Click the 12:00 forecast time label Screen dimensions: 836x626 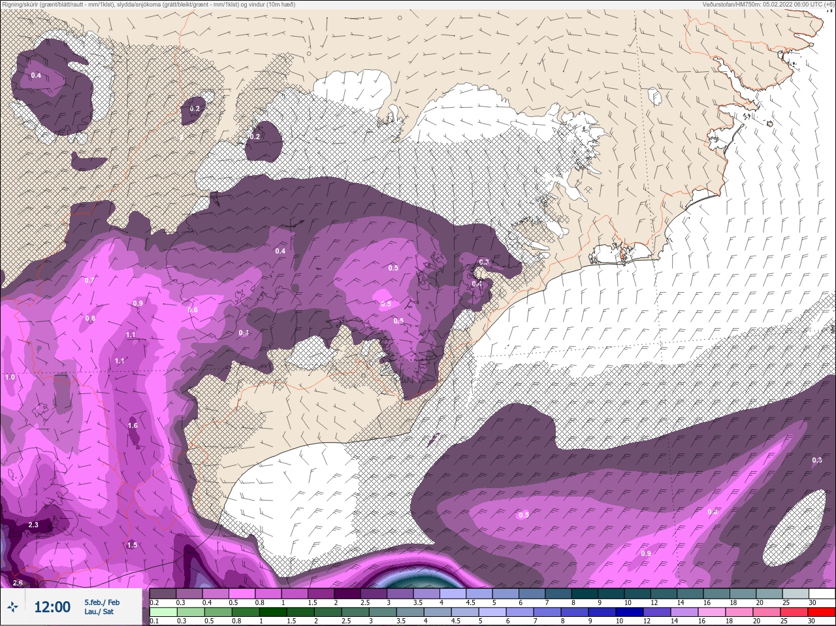point(52,607)
